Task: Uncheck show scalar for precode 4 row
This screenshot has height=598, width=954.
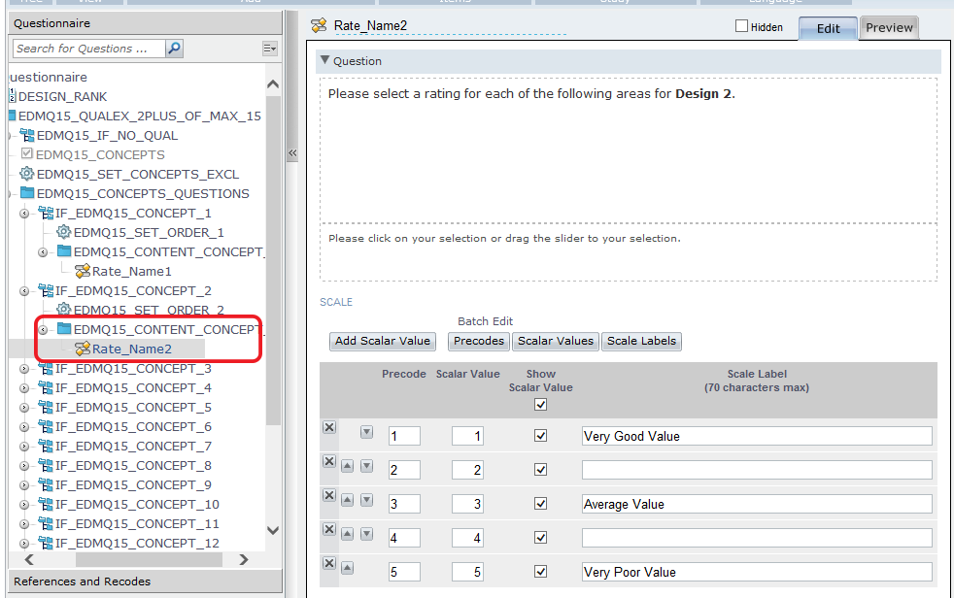Action: click(x=540, y=538)
